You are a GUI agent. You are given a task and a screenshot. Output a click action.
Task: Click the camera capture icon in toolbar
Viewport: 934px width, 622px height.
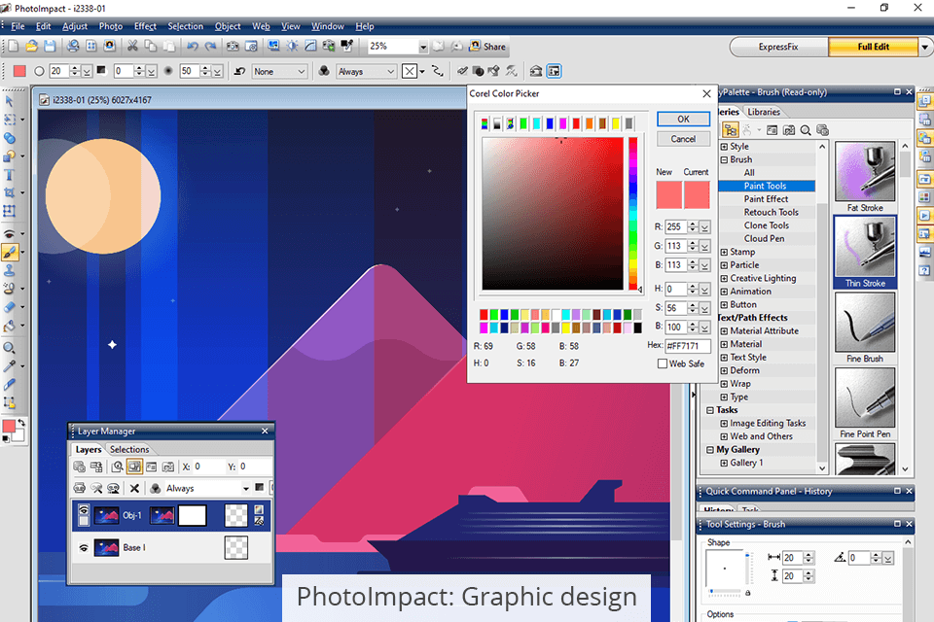tap(233, 46)
